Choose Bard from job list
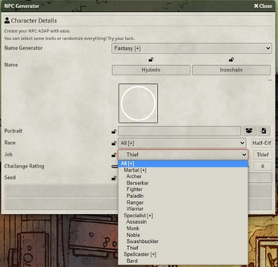Screen dimensions: 278x267 click(183, 261)
